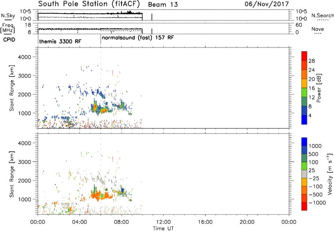Click the "08:00" time tick label
The width and height of the screenshot is (334, 231).
pyautogui.click(x=121, y=222)
